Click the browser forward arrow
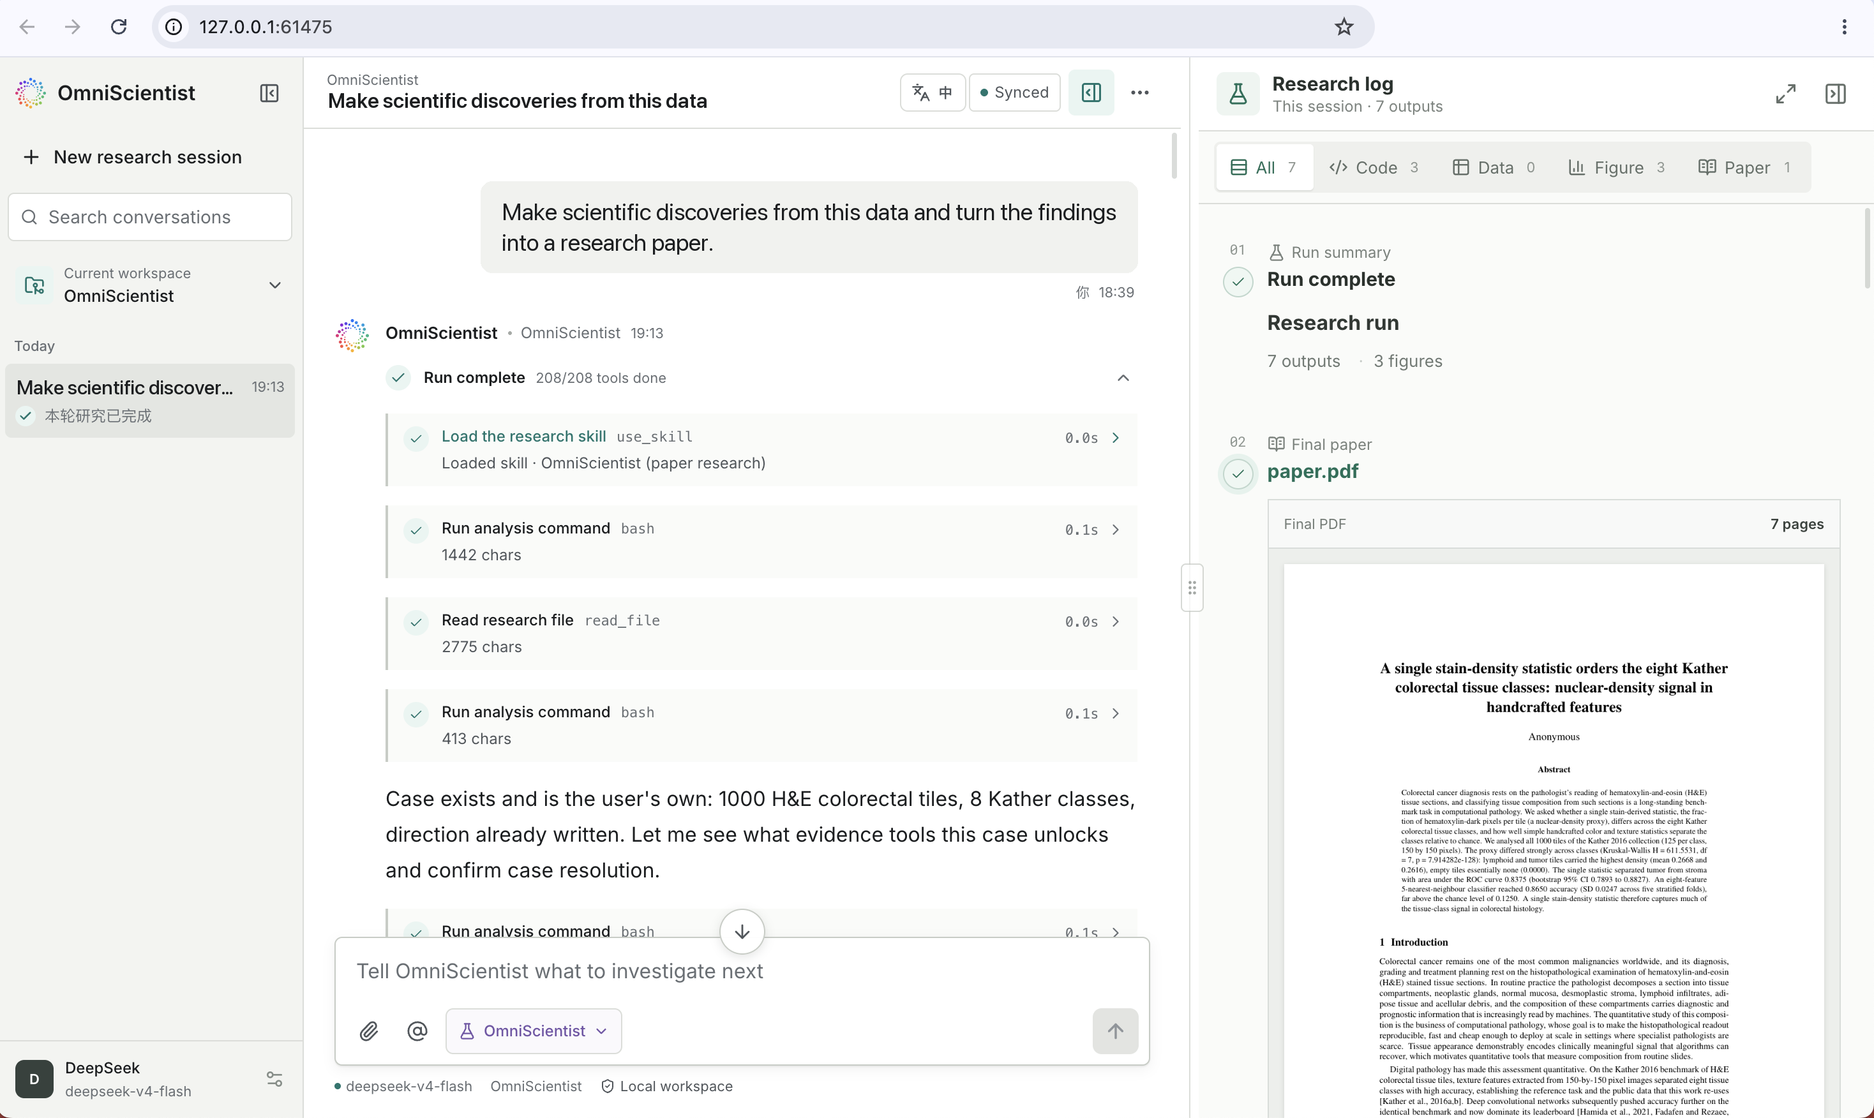 point(72,27)
